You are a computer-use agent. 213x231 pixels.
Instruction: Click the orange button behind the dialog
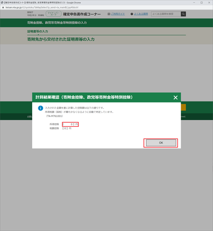tap(183, 107)
